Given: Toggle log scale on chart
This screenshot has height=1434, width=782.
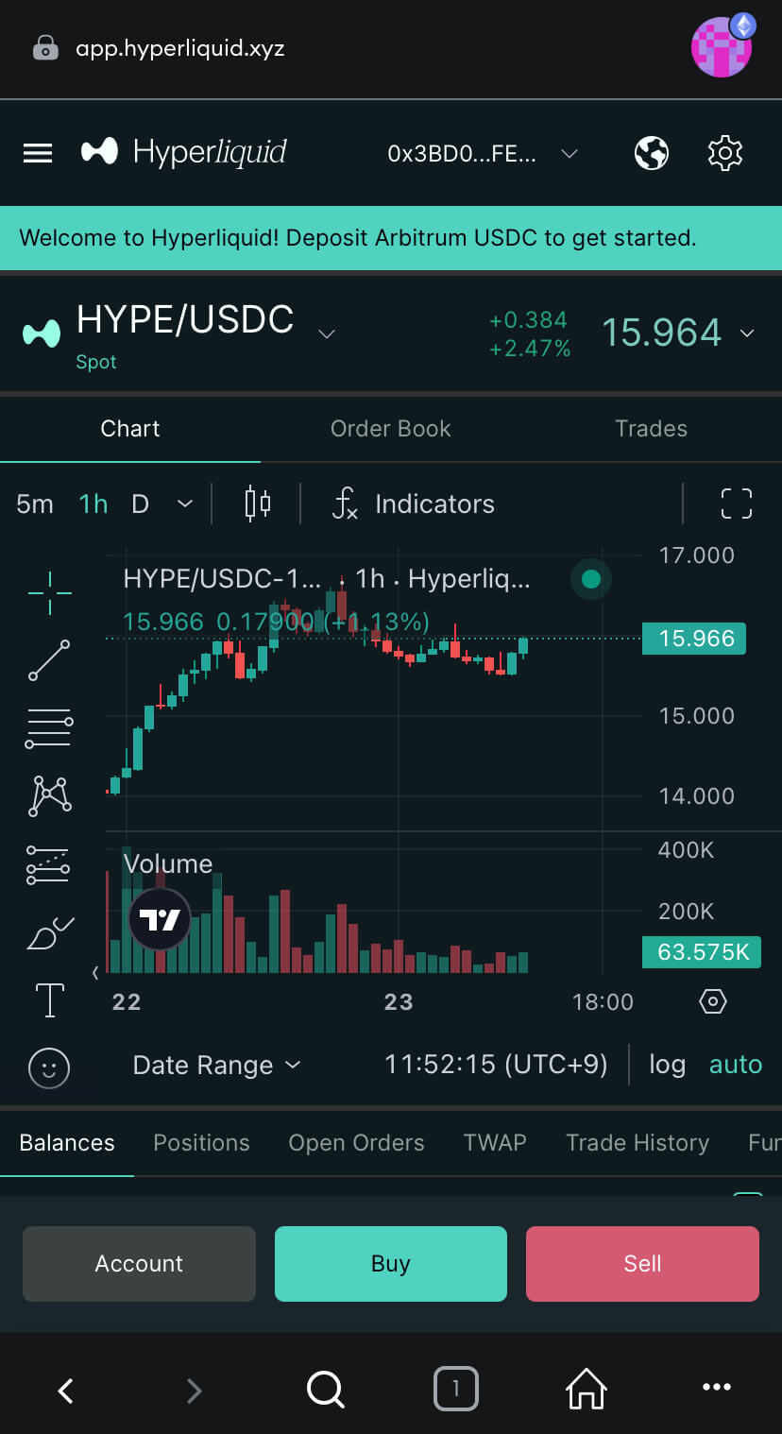Looking at the screenshot, I should 667,1065.
